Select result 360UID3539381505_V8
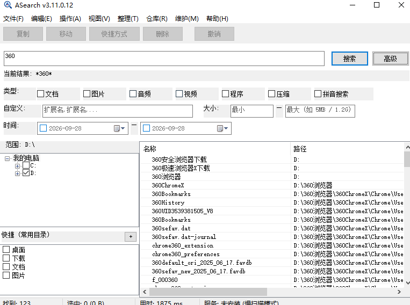 182,211
